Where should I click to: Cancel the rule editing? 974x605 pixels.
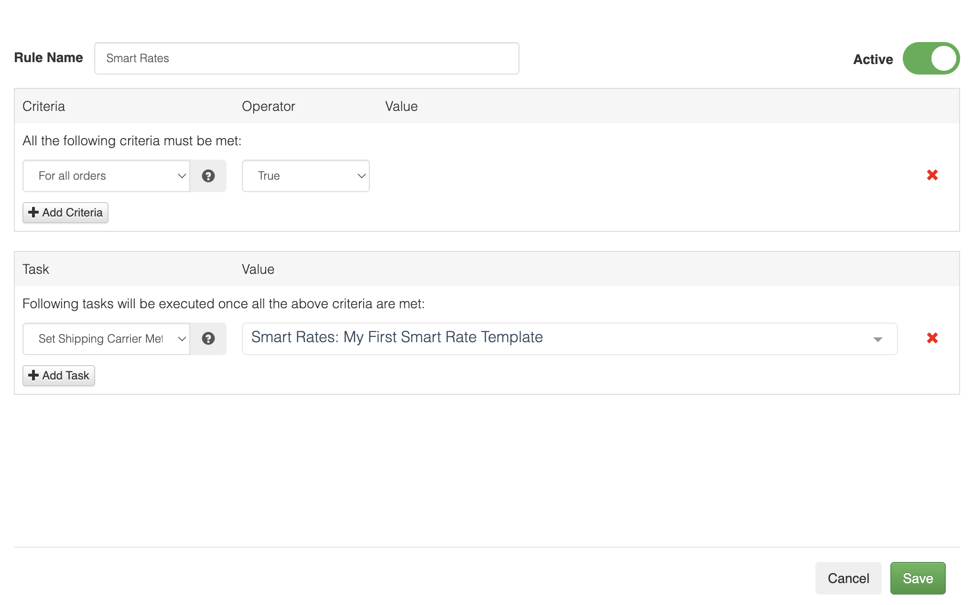tap(848, 578)
